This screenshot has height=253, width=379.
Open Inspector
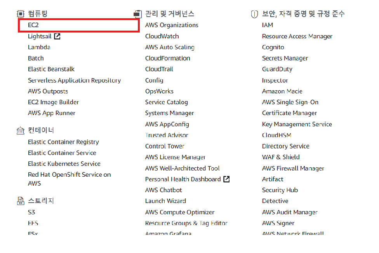[x=275, y=81]
